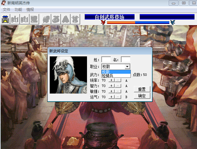Close the 新南明英杰传 window

tap(194, 3)
